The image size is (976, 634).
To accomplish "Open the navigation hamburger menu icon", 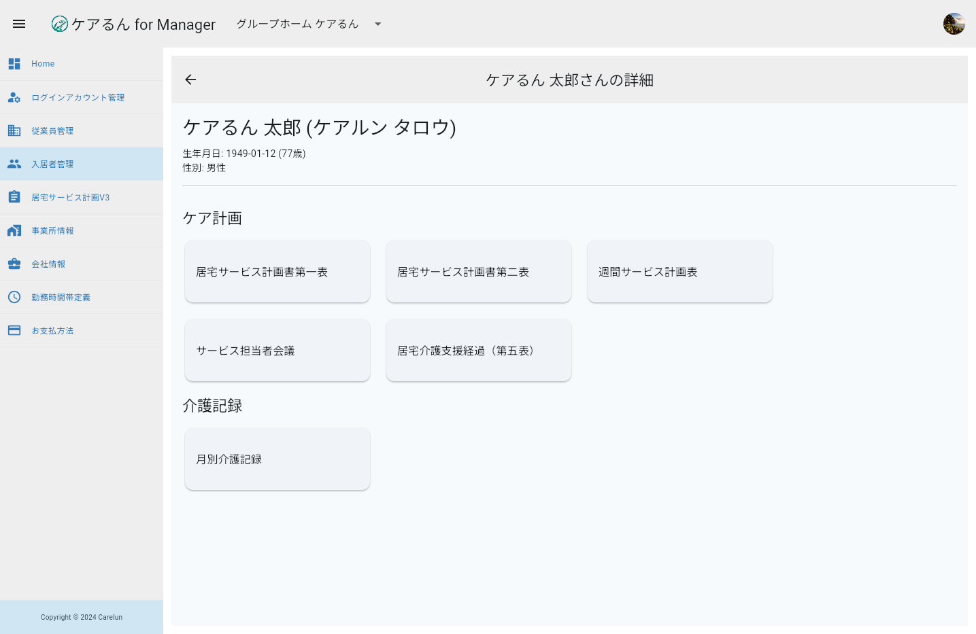I will point(19,24).
